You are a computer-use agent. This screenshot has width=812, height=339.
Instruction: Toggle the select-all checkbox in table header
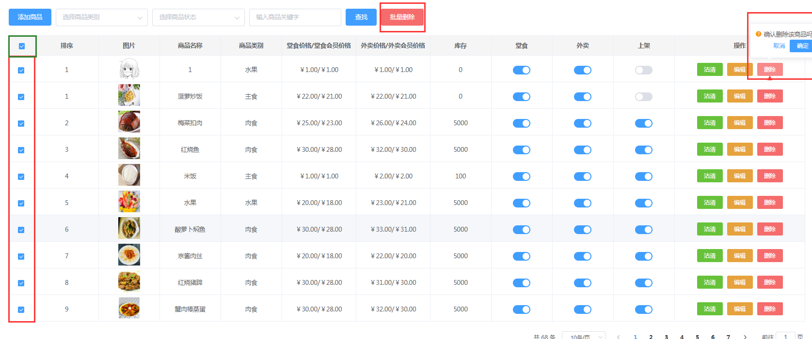click(x=22, y=46)
